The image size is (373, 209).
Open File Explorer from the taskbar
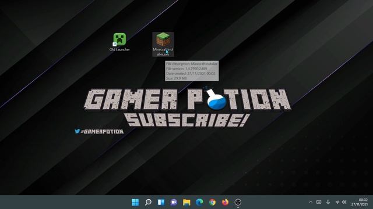click(186, 202)
